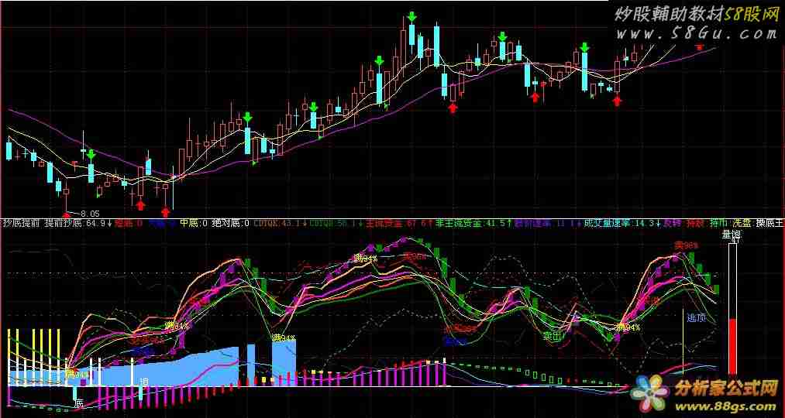Click the 持币 indicator label
Viewport: 785px width, 418px height.
pos(718,223)
